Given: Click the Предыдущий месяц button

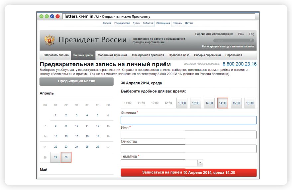Looking at the screenshot, I should point(76,81).
